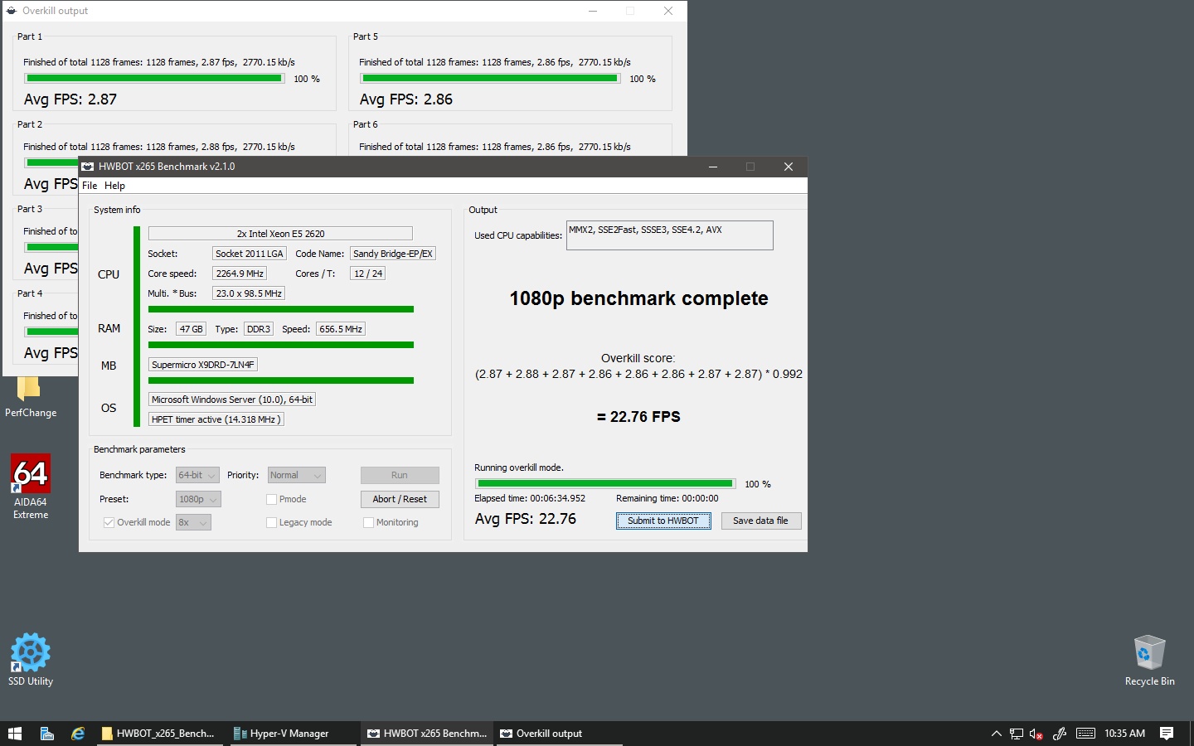
Task: Open the Priority Normal dropdown
Action: tap(296, 476)
